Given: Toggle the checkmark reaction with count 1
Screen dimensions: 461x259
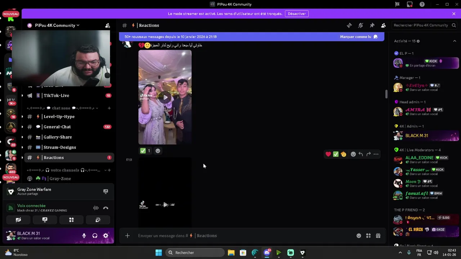Looking at the screenshot, I should click(x=146, y=151).
